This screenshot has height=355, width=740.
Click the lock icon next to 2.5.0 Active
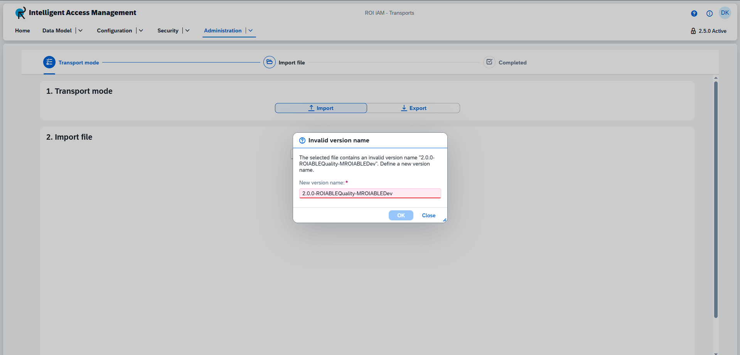tap(693, 31)
